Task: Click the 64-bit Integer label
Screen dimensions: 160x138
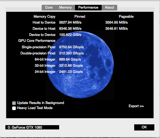Action: [x=45, y=59]
